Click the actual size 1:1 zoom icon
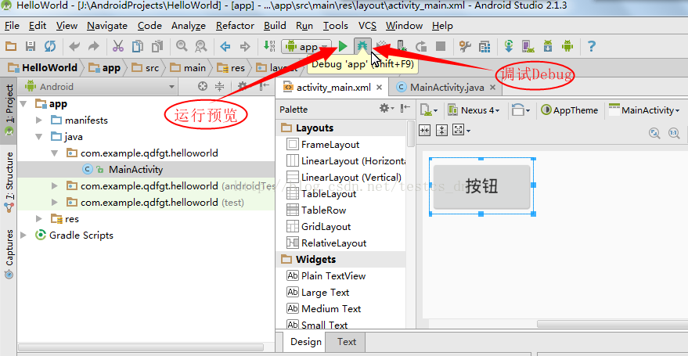The width and height of the screenshot is (688, 356). 674,133
